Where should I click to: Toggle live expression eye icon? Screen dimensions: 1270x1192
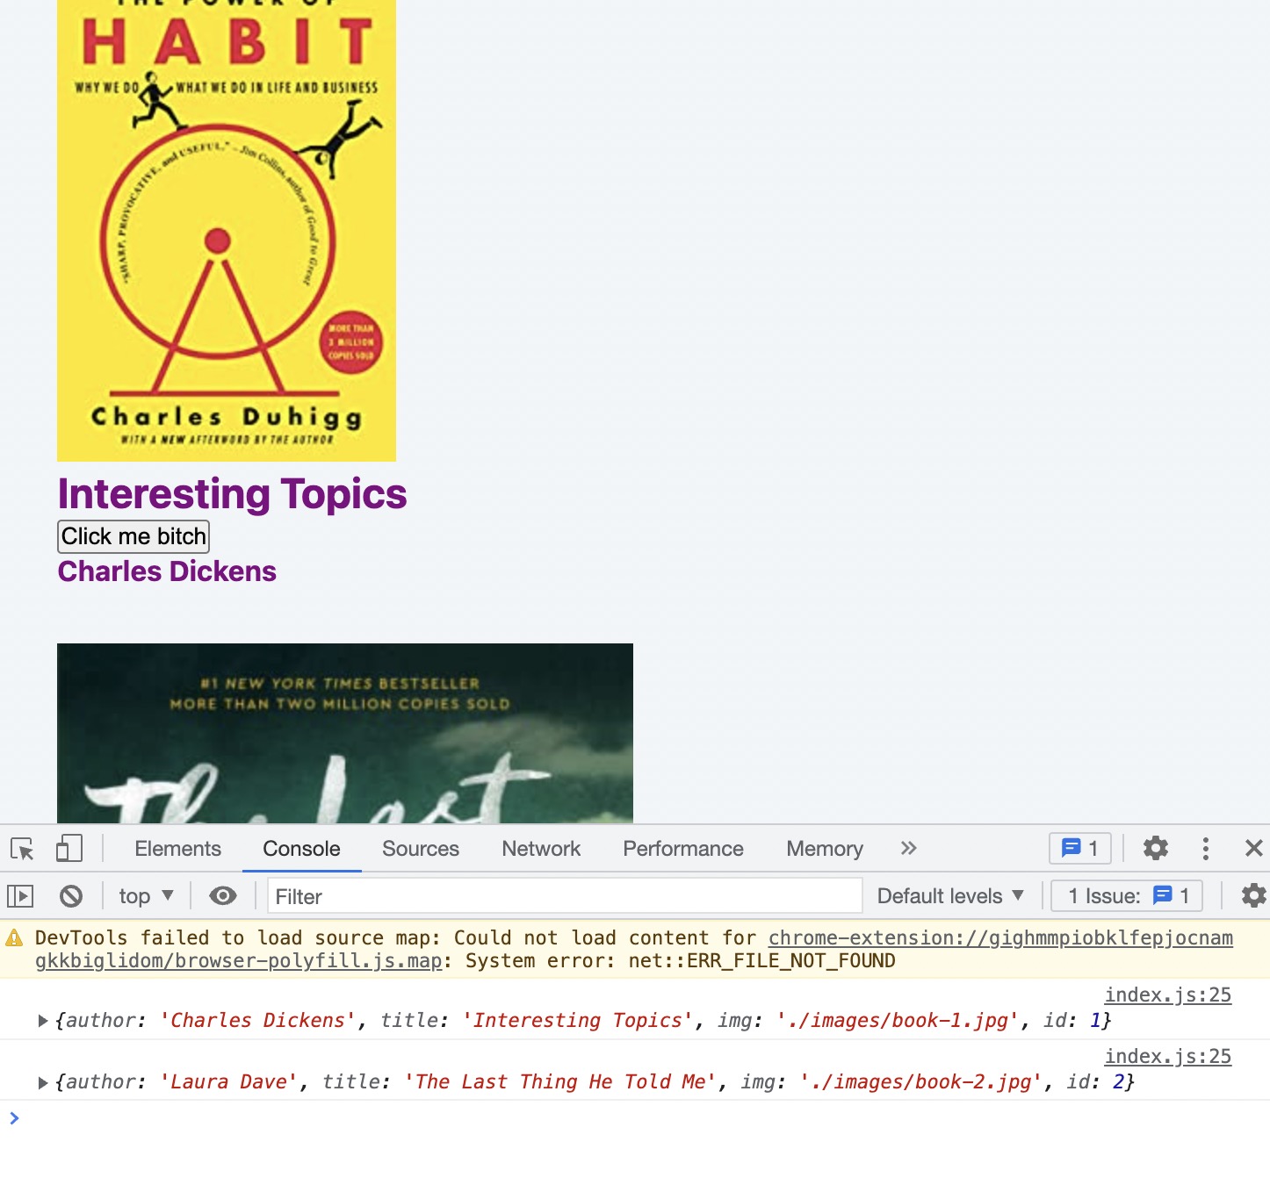223,895
